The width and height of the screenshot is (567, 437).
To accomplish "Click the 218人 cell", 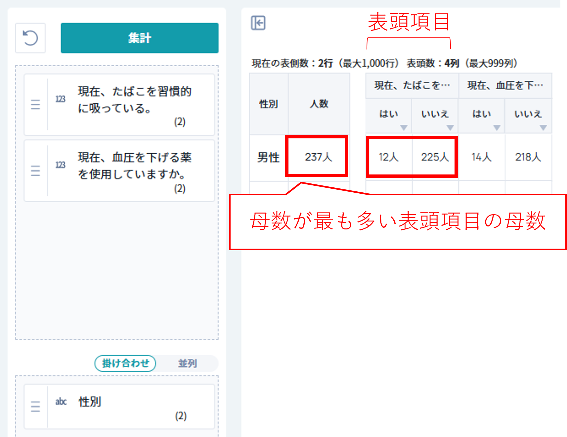I will pos(528,157).
